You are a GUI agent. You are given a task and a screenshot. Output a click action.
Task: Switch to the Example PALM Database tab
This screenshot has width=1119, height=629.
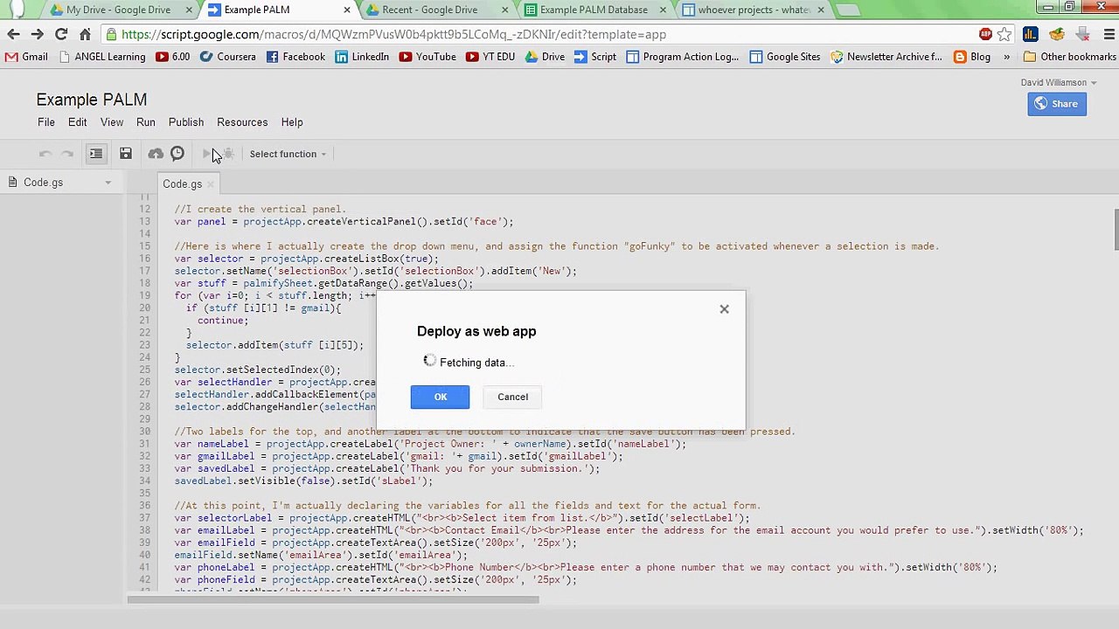[x=594, y=10]
